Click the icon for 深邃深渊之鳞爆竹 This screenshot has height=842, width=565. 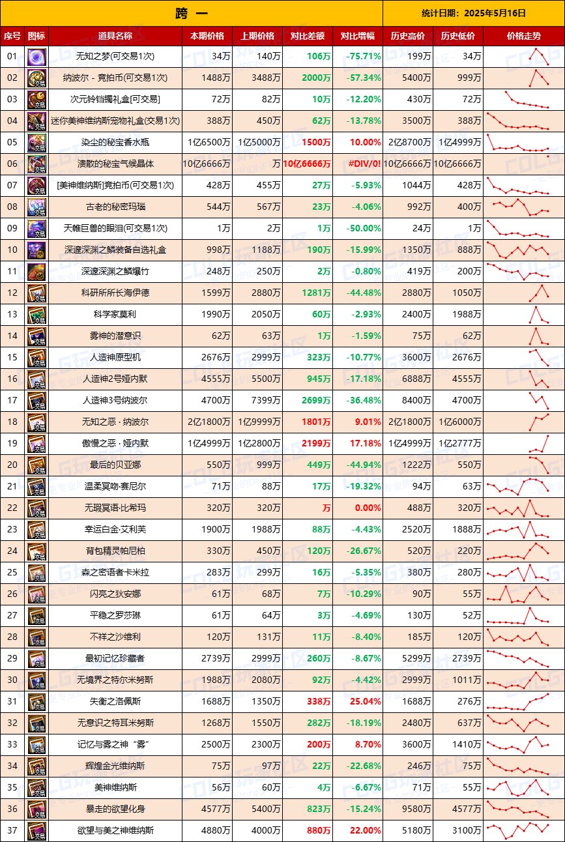[36, 272]
